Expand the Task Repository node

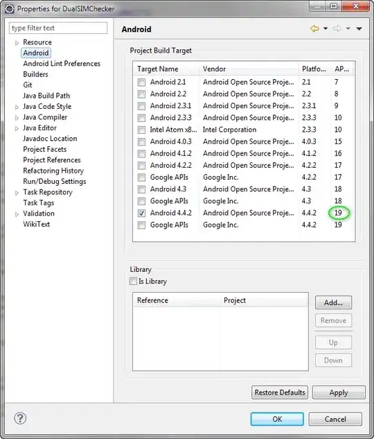tap(17, 193)
